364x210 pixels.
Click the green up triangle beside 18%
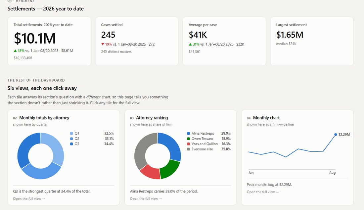(x=15, y=51)
